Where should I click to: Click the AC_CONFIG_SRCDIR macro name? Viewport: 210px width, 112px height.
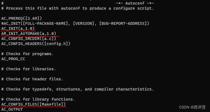tap(20, 39)
